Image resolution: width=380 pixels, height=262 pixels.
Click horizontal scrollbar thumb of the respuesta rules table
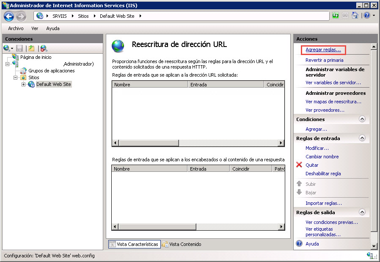(157, 227)
